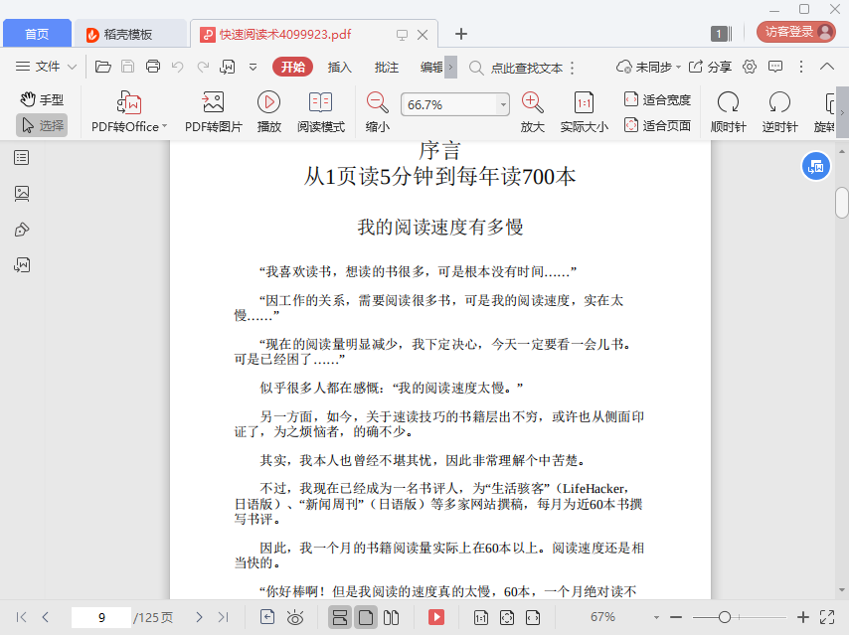
Task: Collapse the ribbon with up chevron
Action: [827, 67]
